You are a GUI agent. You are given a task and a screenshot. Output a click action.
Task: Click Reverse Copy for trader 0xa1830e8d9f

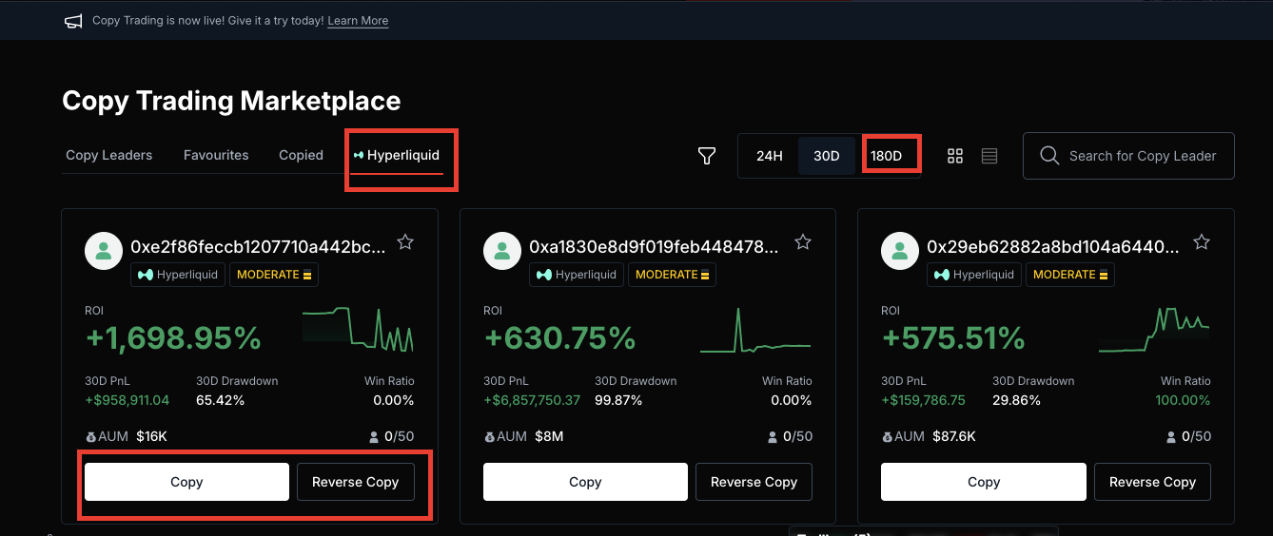[x=754, y=482]
